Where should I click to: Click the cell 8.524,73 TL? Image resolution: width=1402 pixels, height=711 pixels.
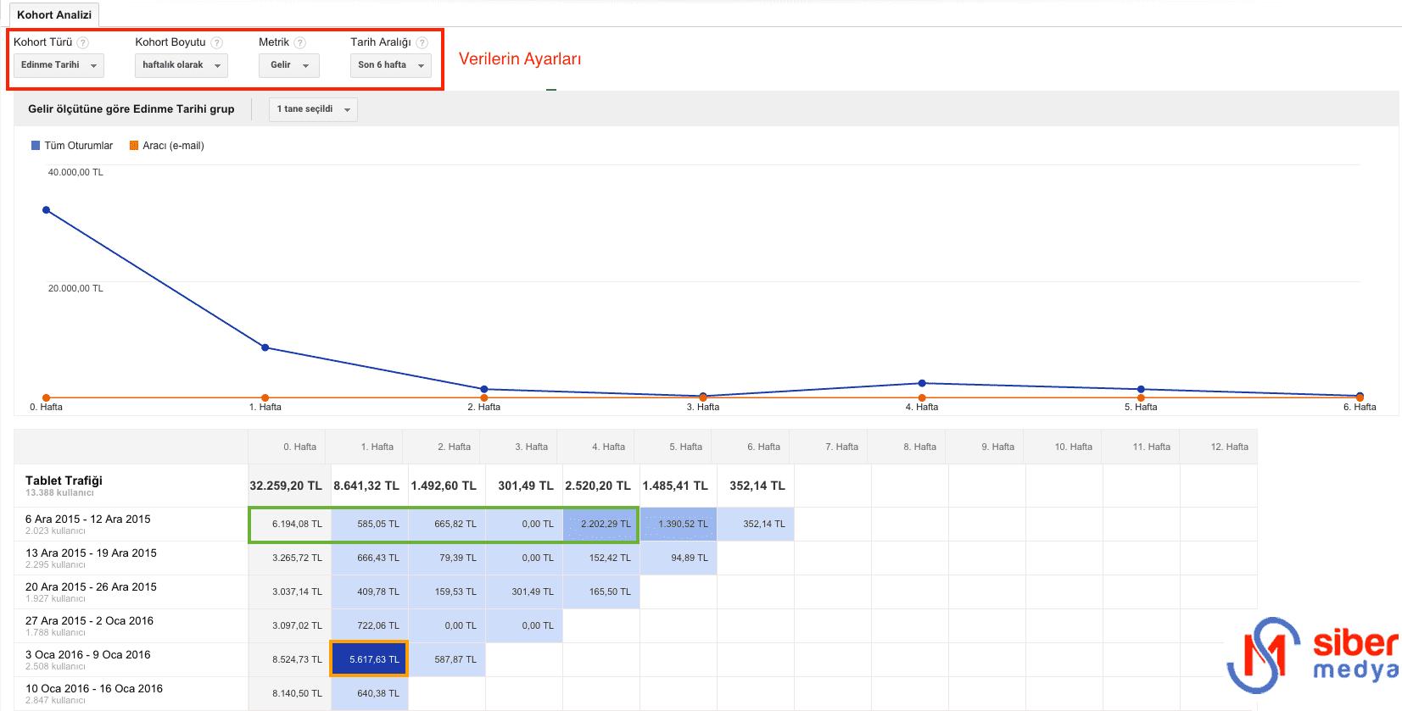tap(290, 659)
